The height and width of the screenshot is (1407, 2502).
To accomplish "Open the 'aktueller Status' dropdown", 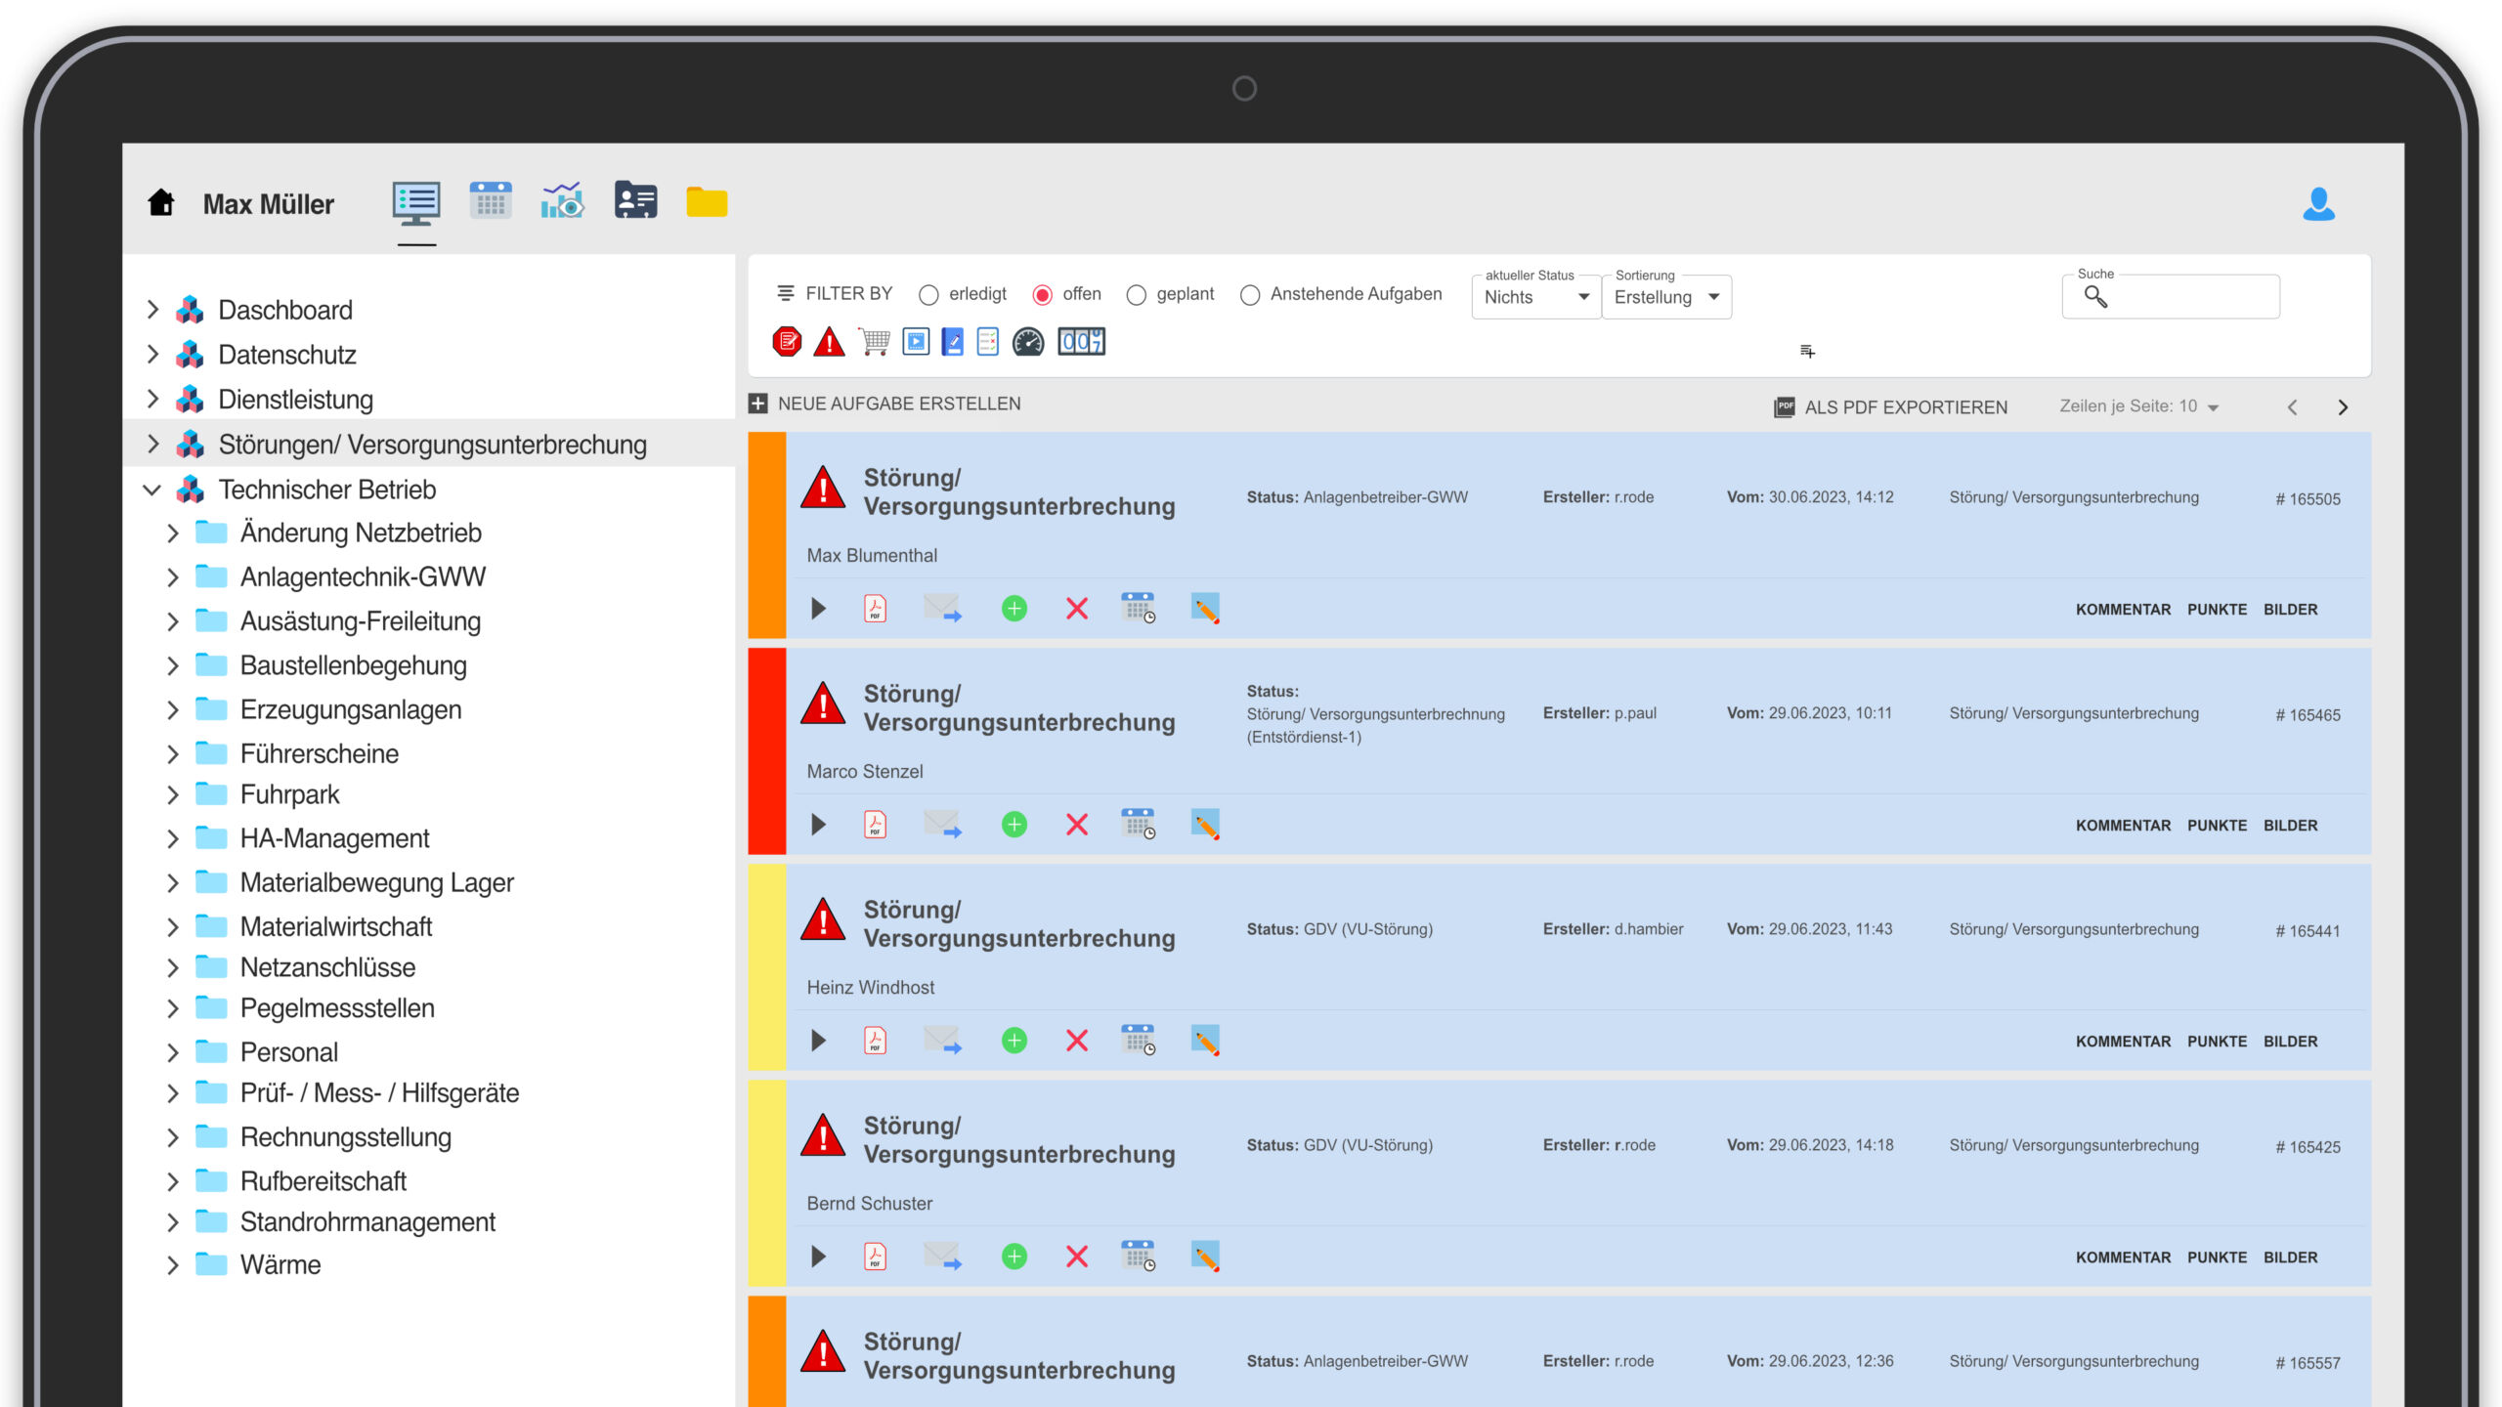I will coord(1535,297).
